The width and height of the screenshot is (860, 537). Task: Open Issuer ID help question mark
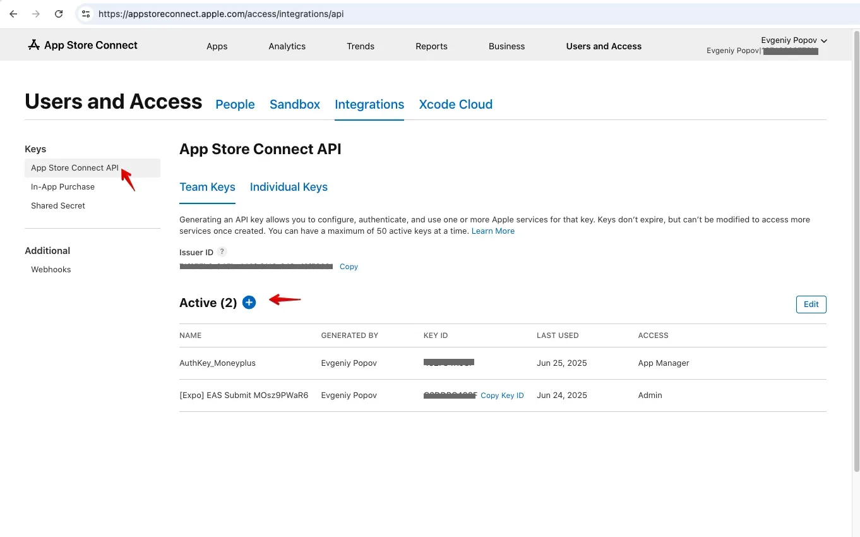[x=222, y=251]
